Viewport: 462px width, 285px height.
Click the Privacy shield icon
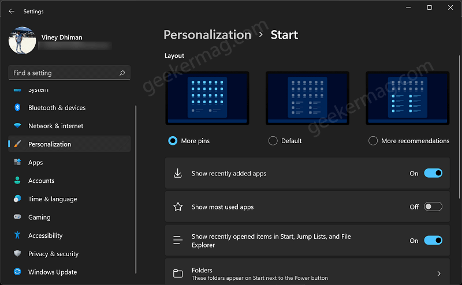pos(17,253)
